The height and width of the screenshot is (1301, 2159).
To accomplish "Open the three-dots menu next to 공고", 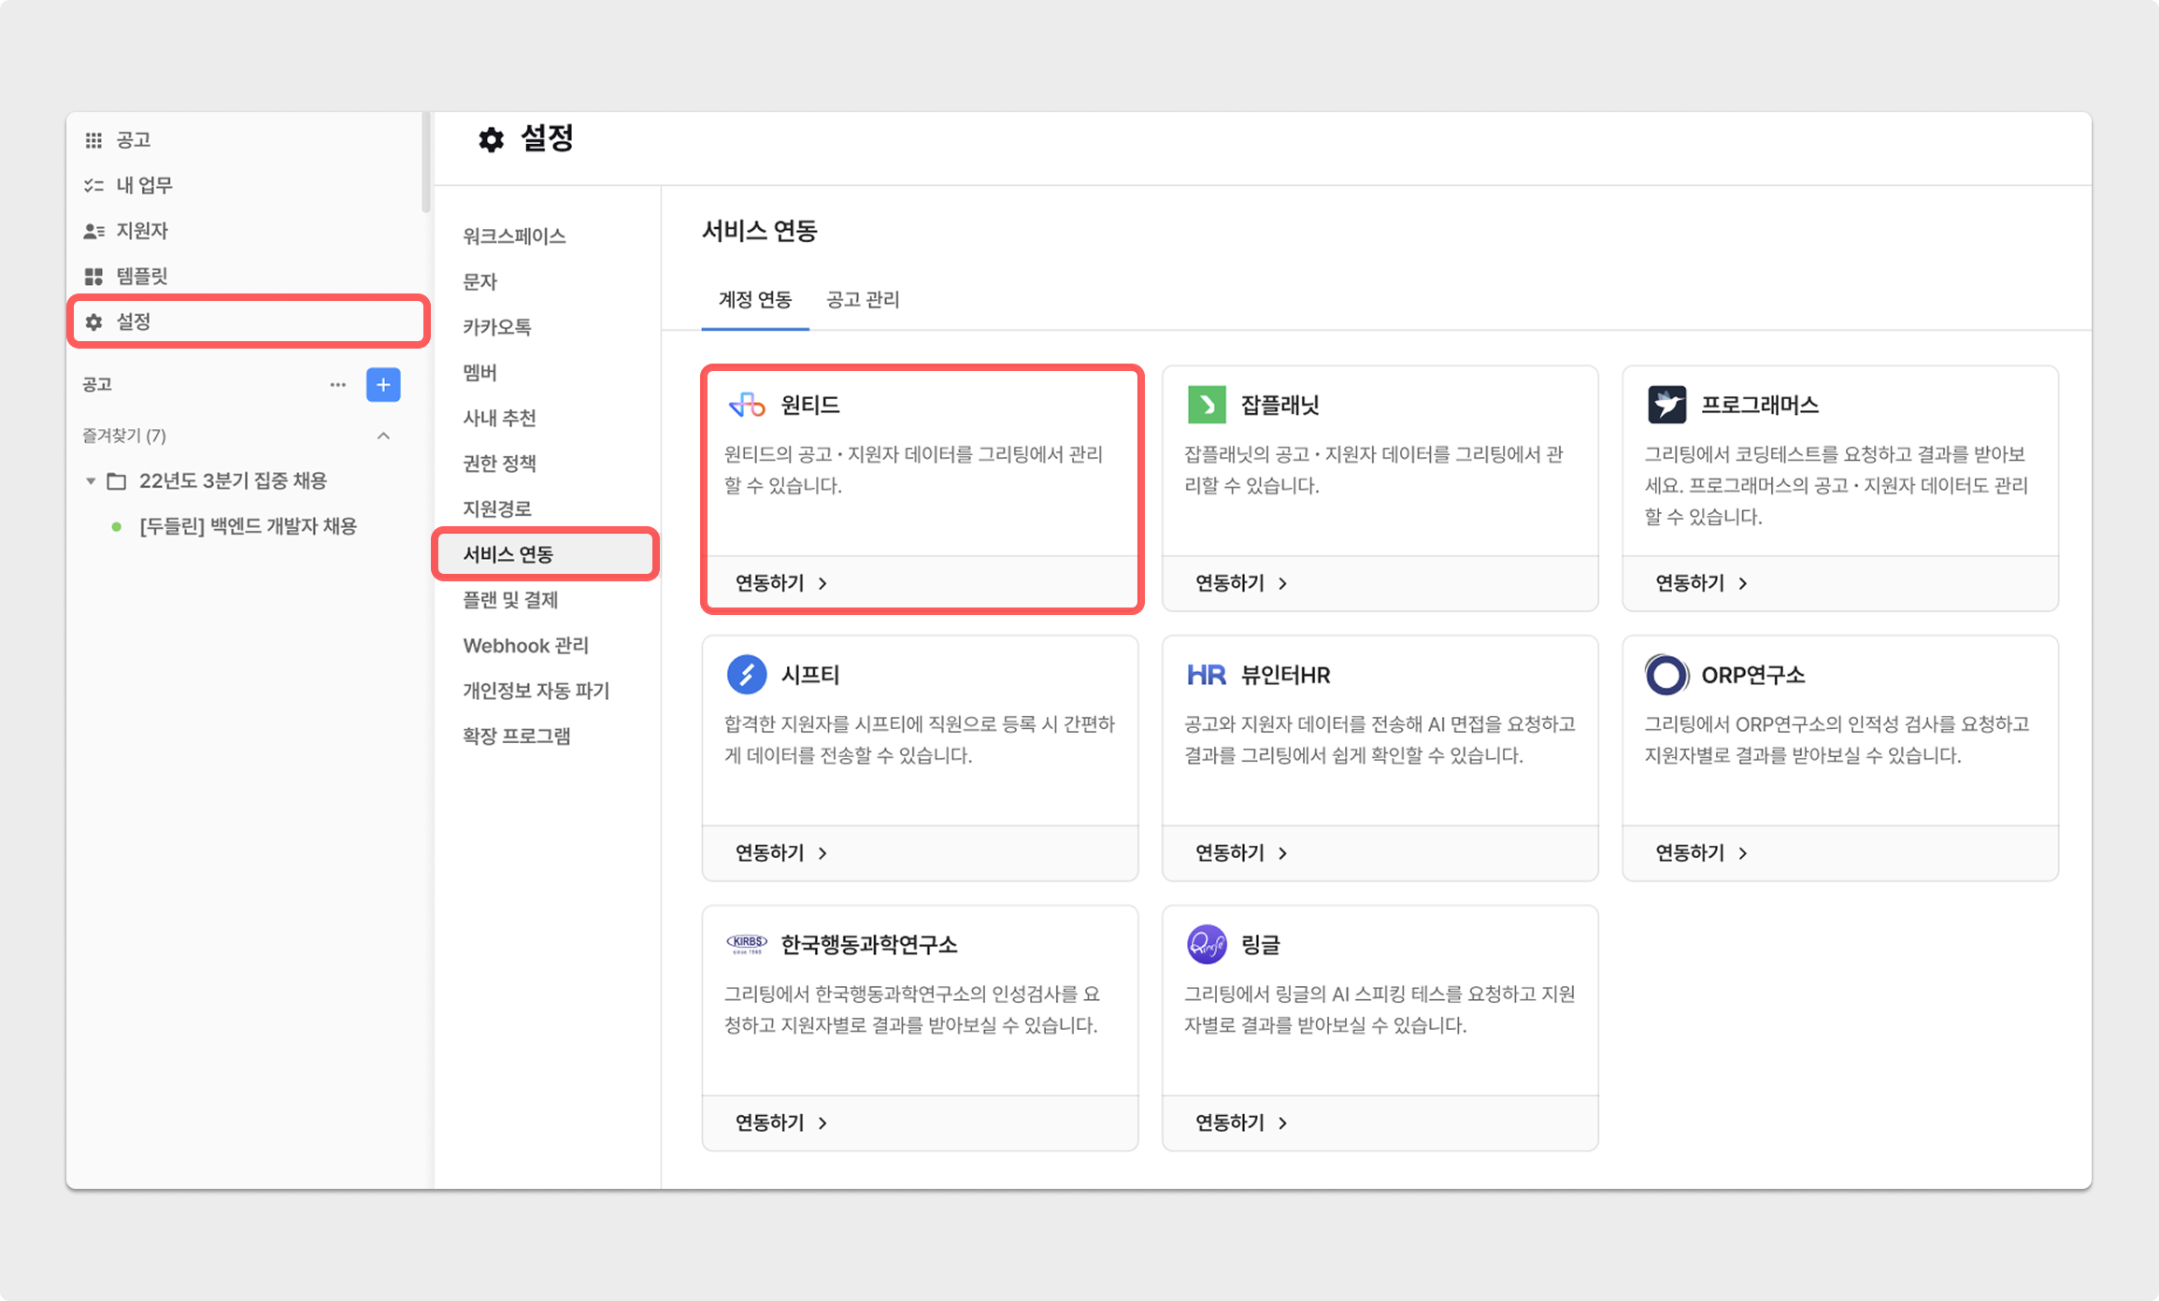I will [337, 385].
